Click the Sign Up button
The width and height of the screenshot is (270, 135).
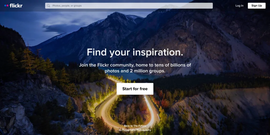(257, 6)
